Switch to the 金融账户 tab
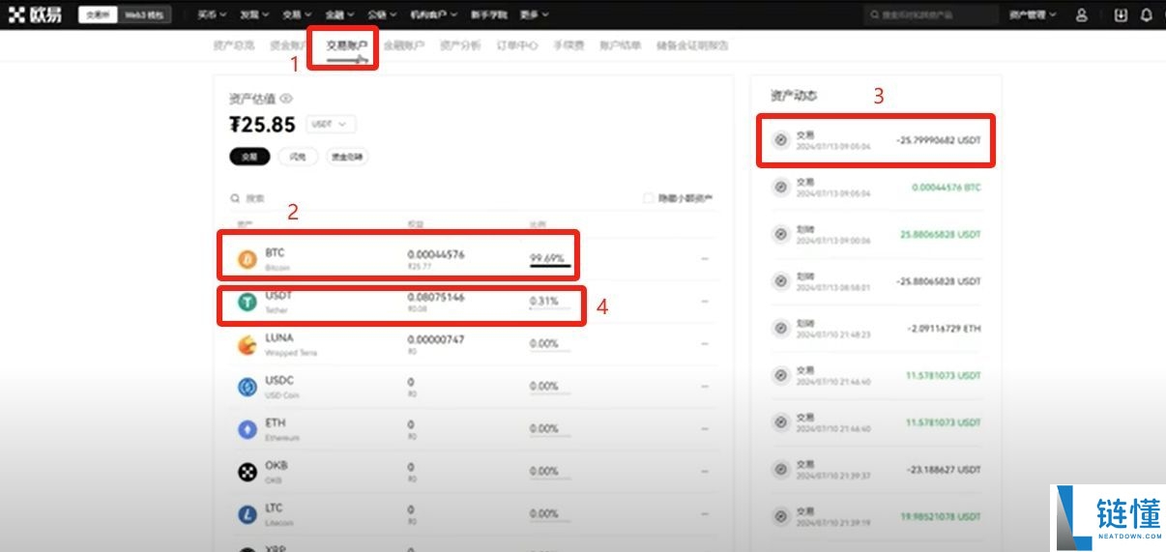1166x552 pixels. coord(403,45)
